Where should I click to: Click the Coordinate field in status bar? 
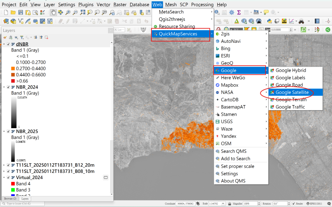point(185,204)
